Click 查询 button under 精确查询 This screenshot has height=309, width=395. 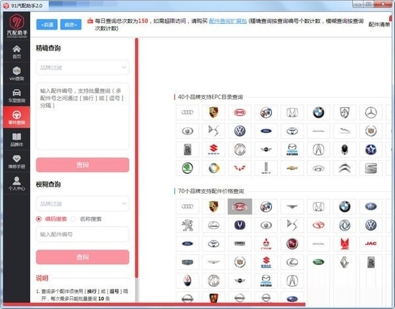click(x=82, y=165)
